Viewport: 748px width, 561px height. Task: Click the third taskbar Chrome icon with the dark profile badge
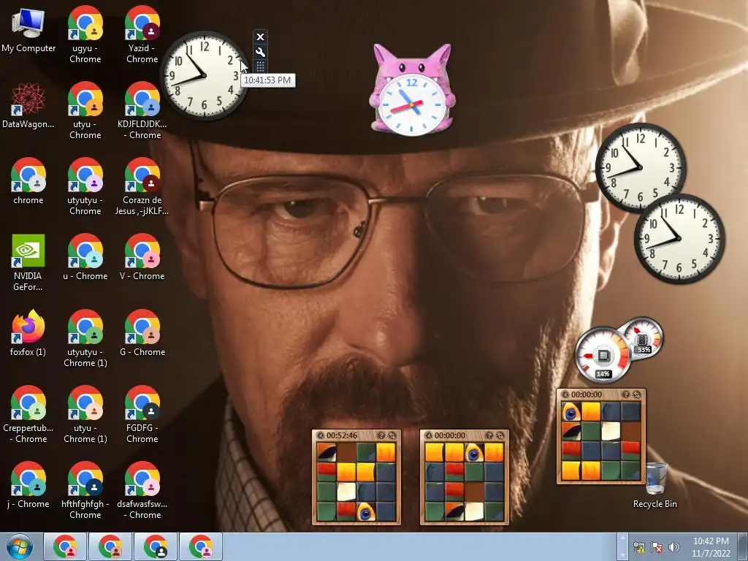[x=156, y=546]
